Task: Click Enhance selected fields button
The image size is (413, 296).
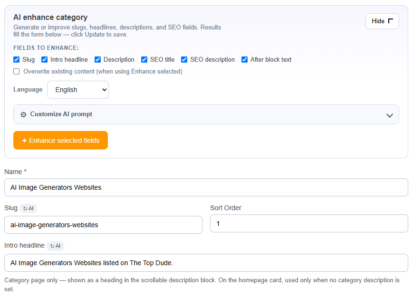Action: [60, 140]
